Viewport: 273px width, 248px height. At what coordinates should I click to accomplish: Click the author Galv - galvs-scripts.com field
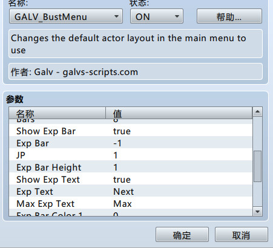click(x=136, y=72)
